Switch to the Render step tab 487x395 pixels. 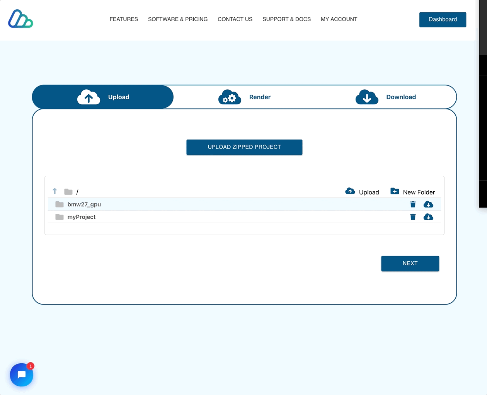coord(245,97)
